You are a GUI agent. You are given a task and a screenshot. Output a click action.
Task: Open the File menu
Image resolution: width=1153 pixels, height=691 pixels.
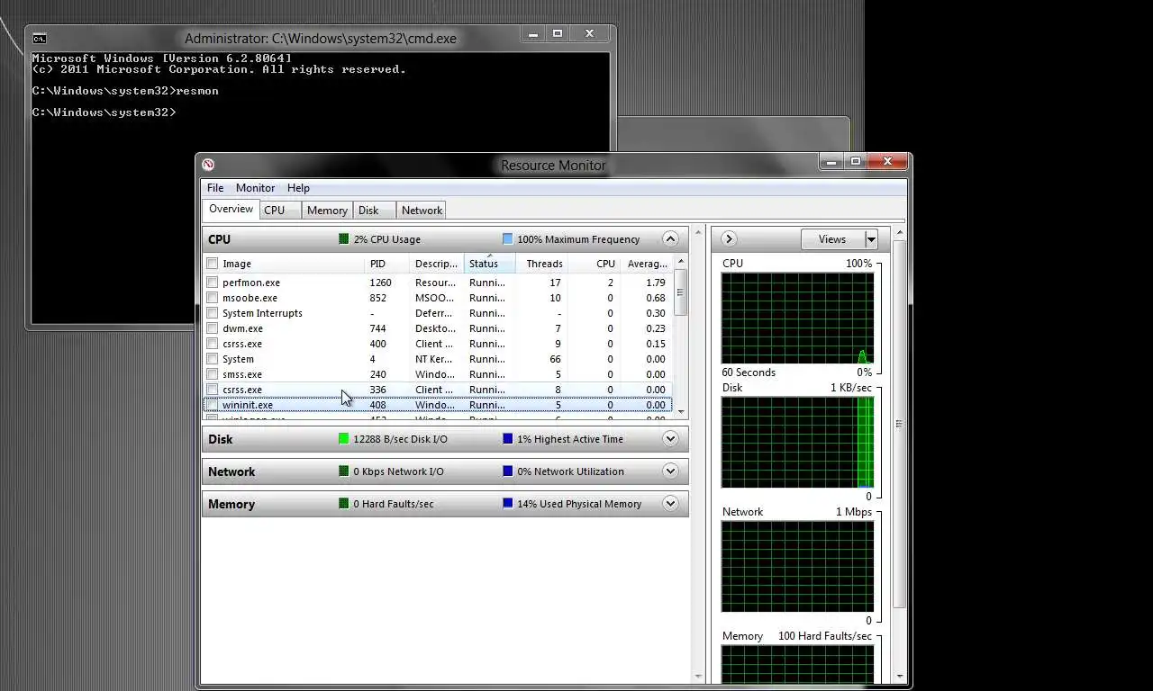tap(215, 188)
